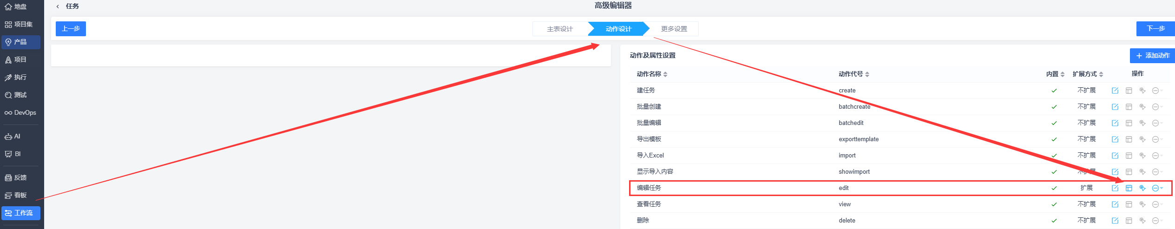Open 工作流 in the sidebar
1175x229 pixels.
[x=21, y=213]
